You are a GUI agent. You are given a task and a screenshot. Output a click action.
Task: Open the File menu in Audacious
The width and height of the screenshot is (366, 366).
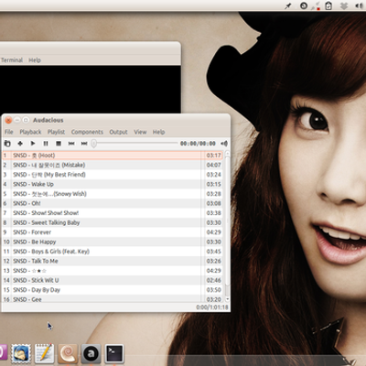click(9, 132)
